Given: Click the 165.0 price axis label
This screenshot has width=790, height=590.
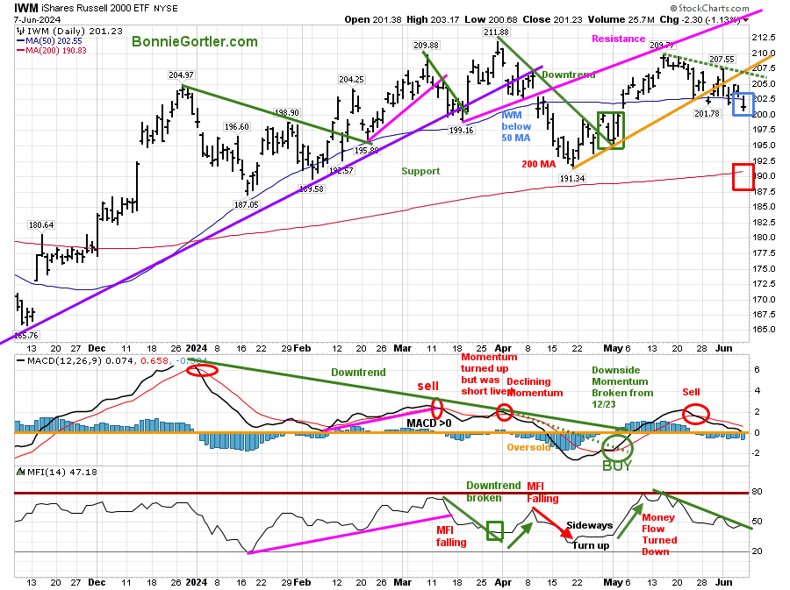Looking at the screenshot, I should click(x=764, y=330).
